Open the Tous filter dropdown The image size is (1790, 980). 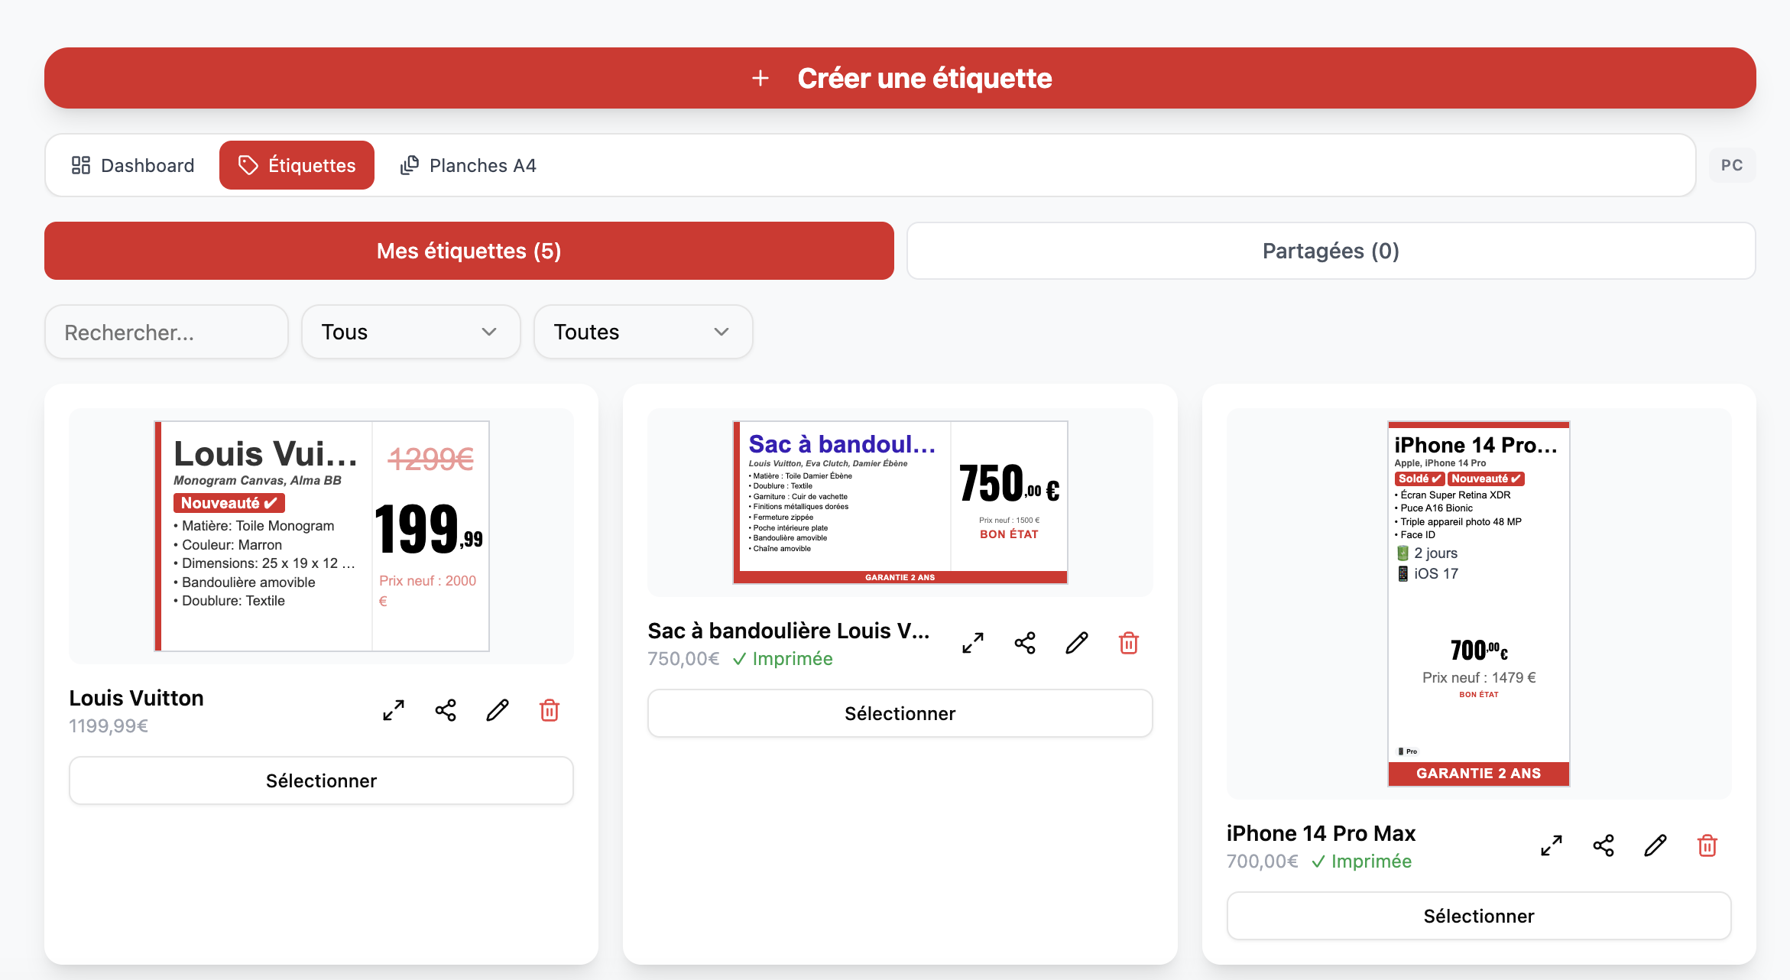click(x=411, y=332)
